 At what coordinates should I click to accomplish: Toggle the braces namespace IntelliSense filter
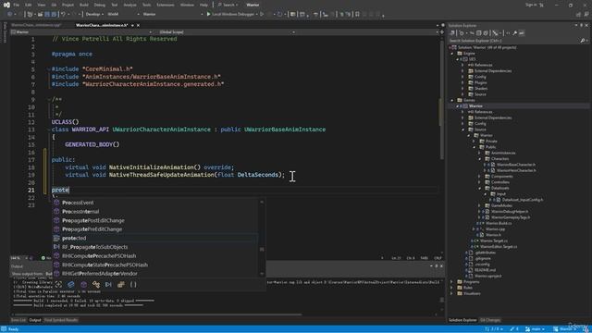pos(133,284)
